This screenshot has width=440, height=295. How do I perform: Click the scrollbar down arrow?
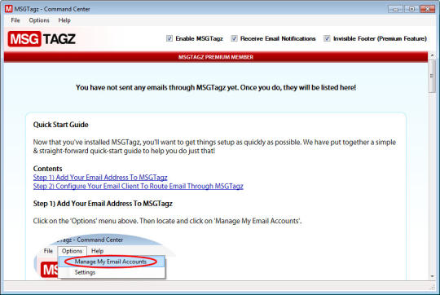click(x=432, y=276)
